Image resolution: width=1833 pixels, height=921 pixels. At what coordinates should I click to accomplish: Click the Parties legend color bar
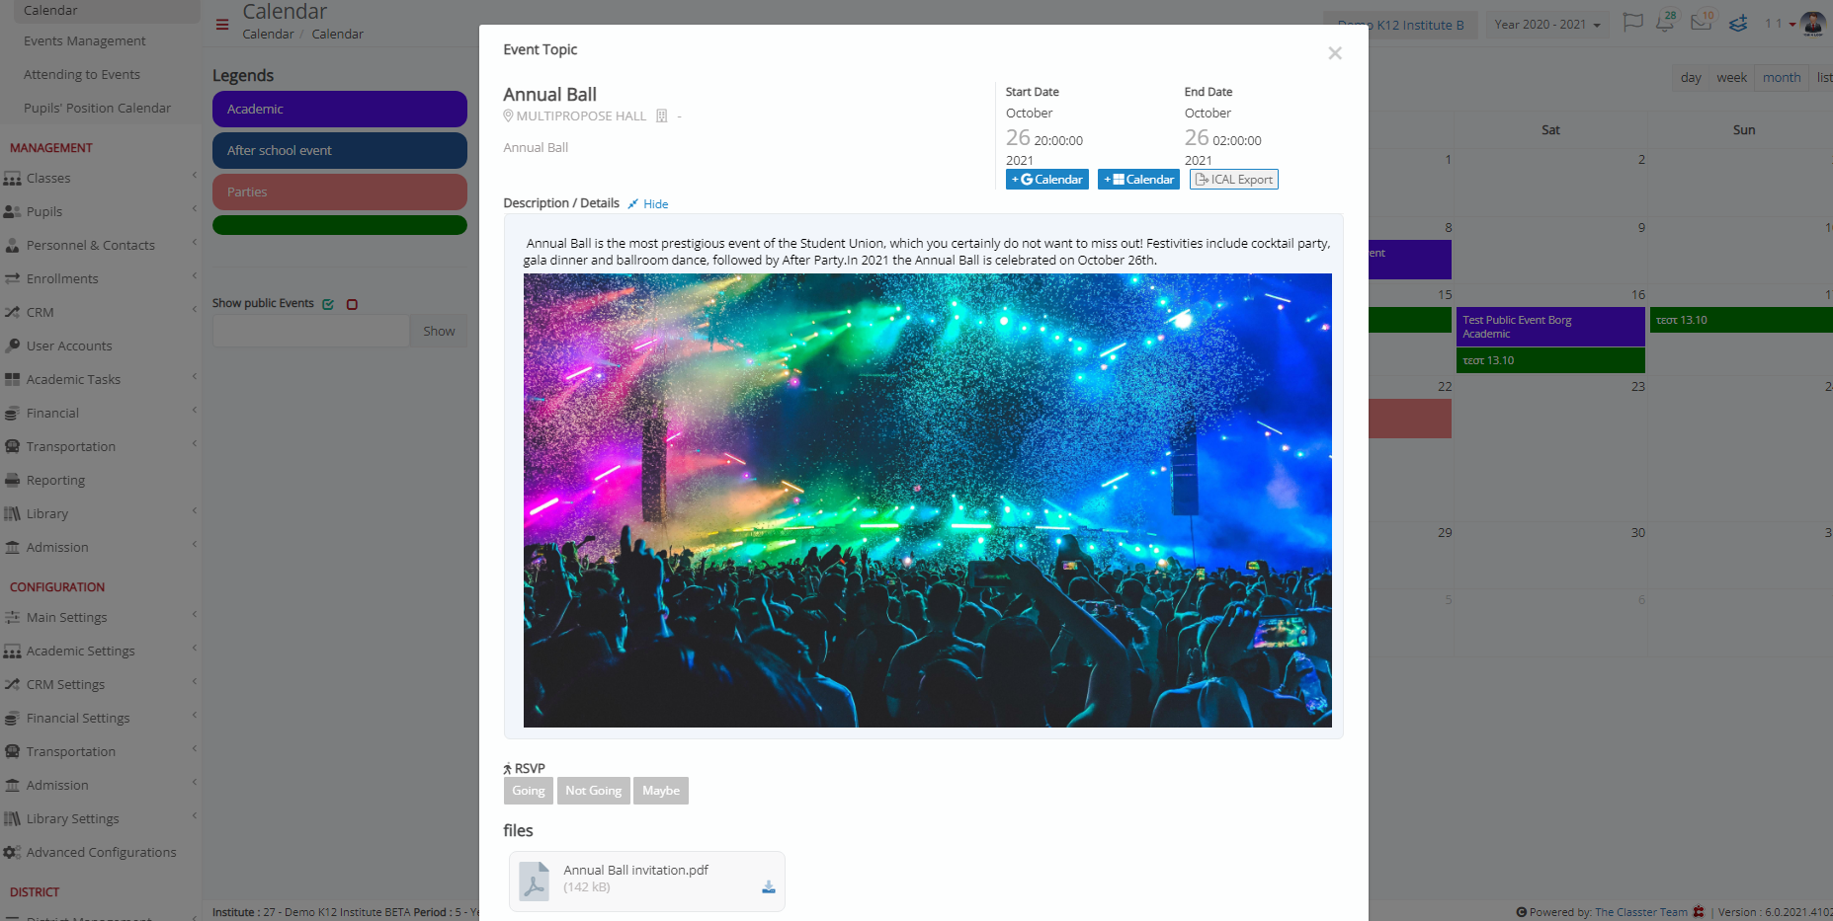pos(340,192)
